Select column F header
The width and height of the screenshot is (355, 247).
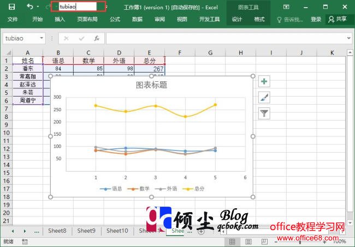point(180,53)
